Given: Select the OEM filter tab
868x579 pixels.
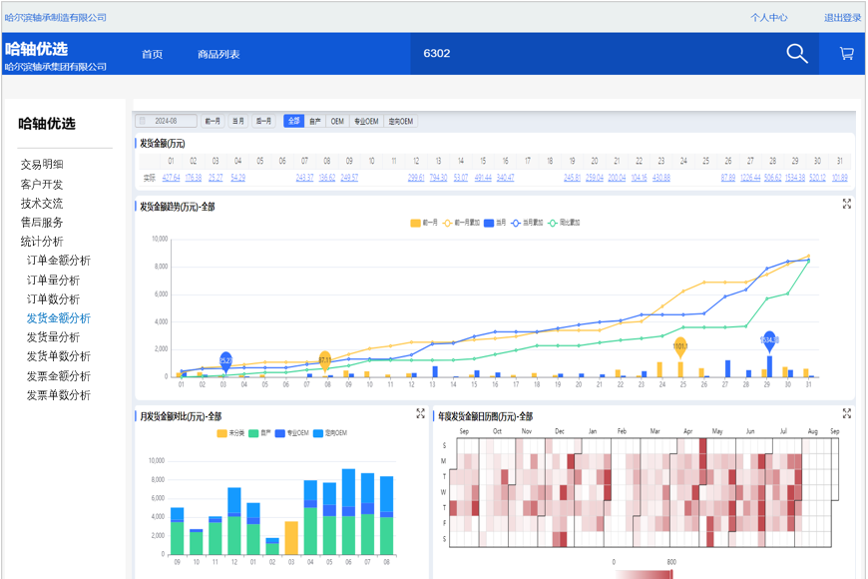Looking at the screenshot, I should 337,121.
